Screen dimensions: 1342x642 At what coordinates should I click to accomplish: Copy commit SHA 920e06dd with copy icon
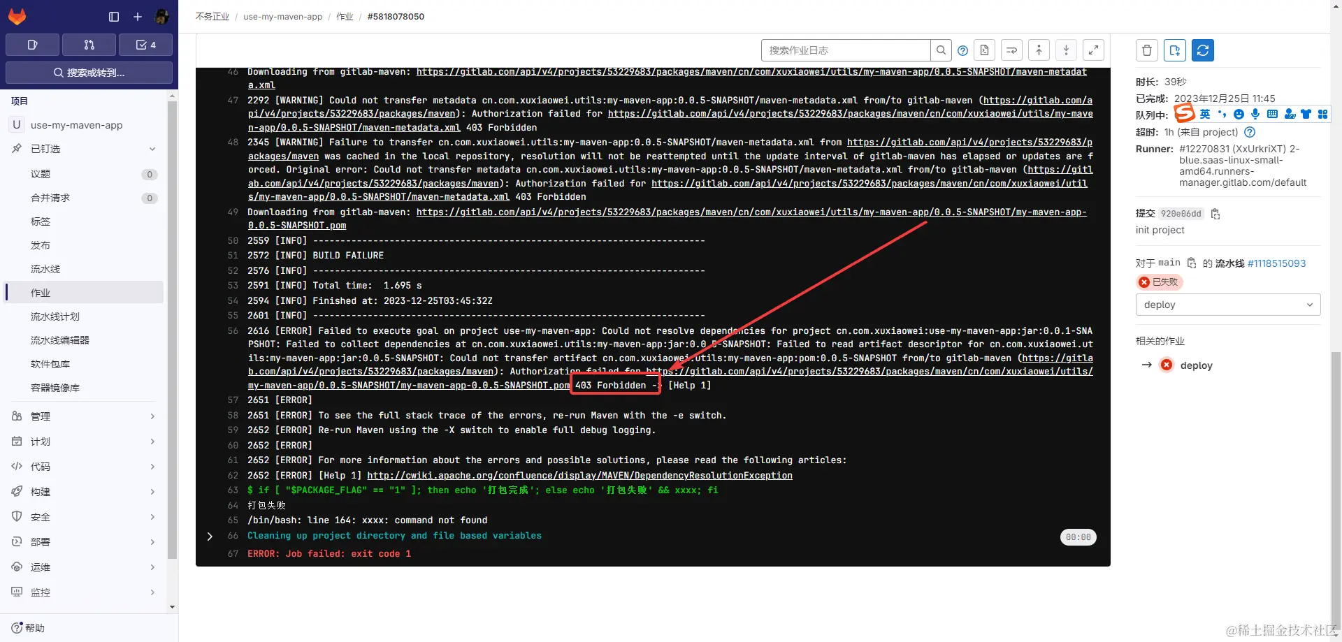coord(1215,214)
